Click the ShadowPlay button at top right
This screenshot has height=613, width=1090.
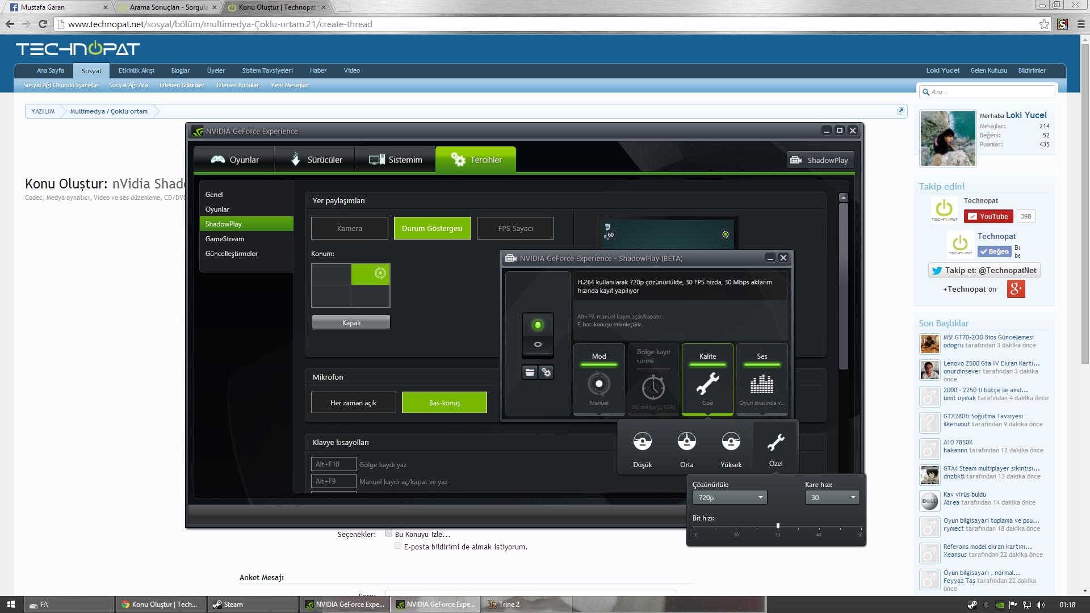(x=821, y=160)
